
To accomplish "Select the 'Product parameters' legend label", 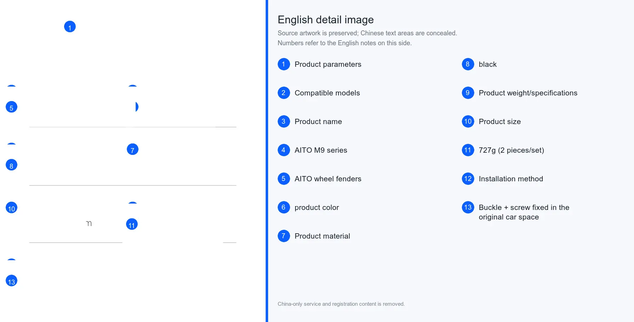I will [x=328, y=64].
